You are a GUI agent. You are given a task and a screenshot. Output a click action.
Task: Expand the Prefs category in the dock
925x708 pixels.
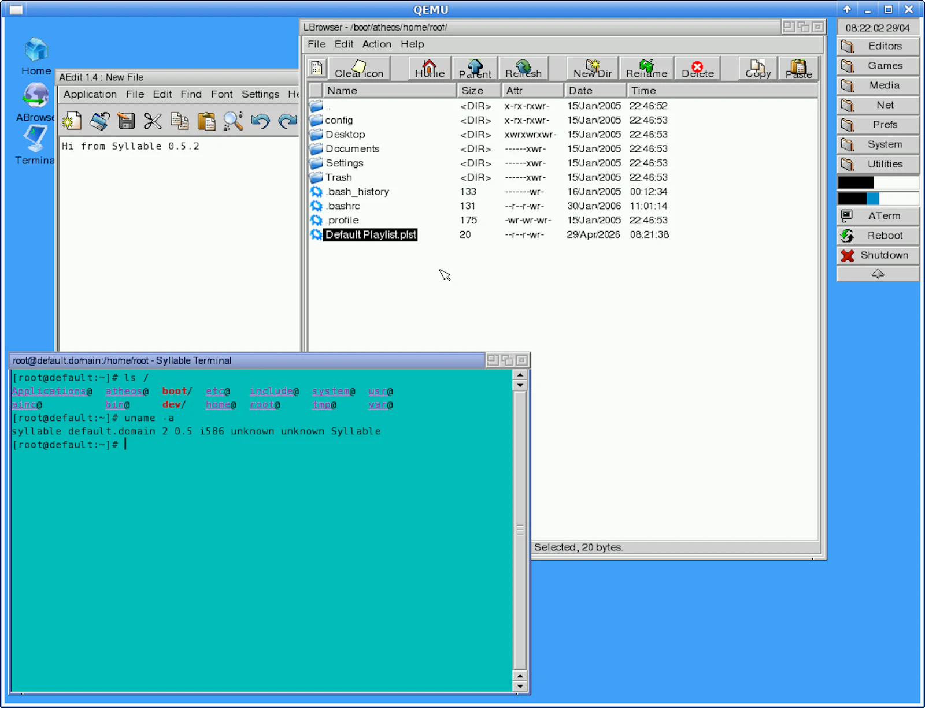coord(878,125)
